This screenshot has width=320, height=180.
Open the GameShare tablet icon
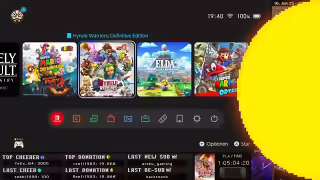(x=179, y=118)
